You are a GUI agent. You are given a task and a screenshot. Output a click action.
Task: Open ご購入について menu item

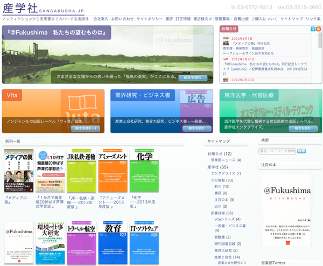(x=264, y=19)
